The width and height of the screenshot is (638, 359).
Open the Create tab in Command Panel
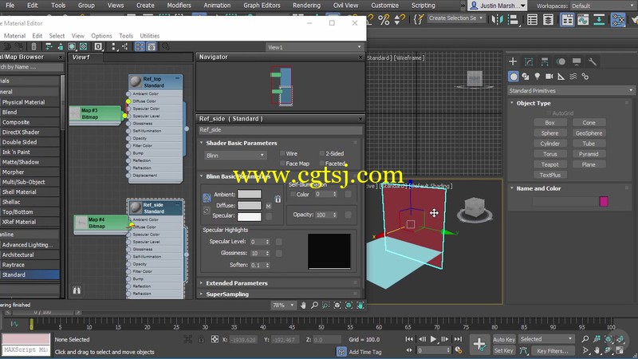pos(513,61)
